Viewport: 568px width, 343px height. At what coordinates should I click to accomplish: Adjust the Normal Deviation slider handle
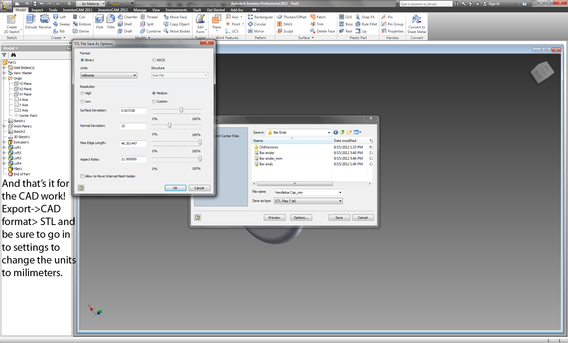170,125
